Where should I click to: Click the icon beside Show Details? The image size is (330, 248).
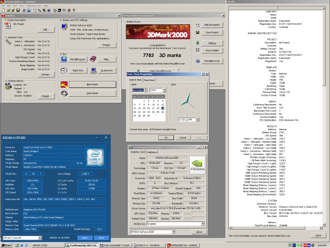[198, 50]
